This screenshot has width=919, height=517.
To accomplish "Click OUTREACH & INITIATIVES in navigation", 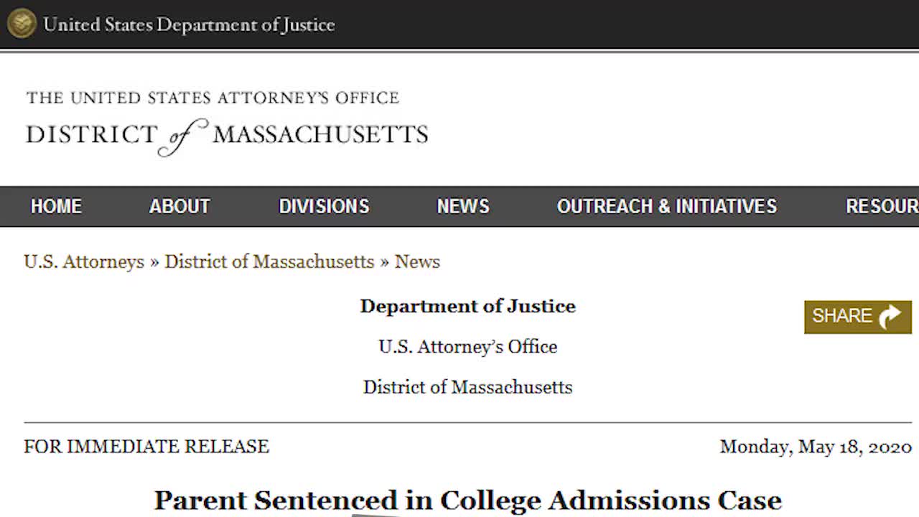I will 666,207.
